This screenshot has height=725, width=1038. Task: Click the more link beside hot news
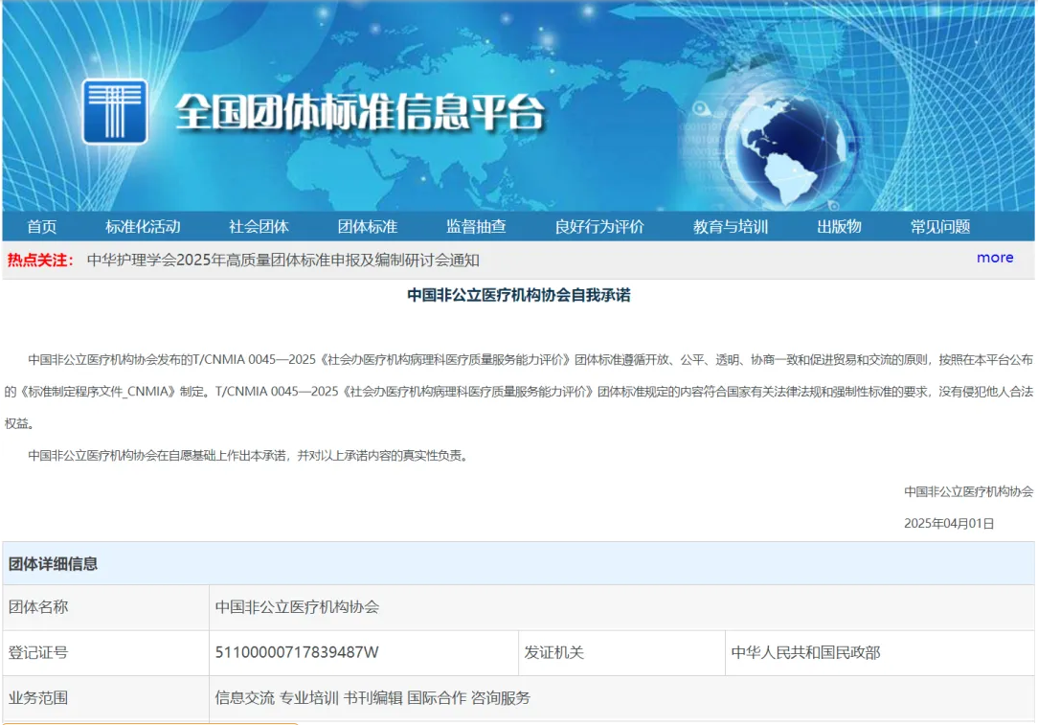(995, 258)
